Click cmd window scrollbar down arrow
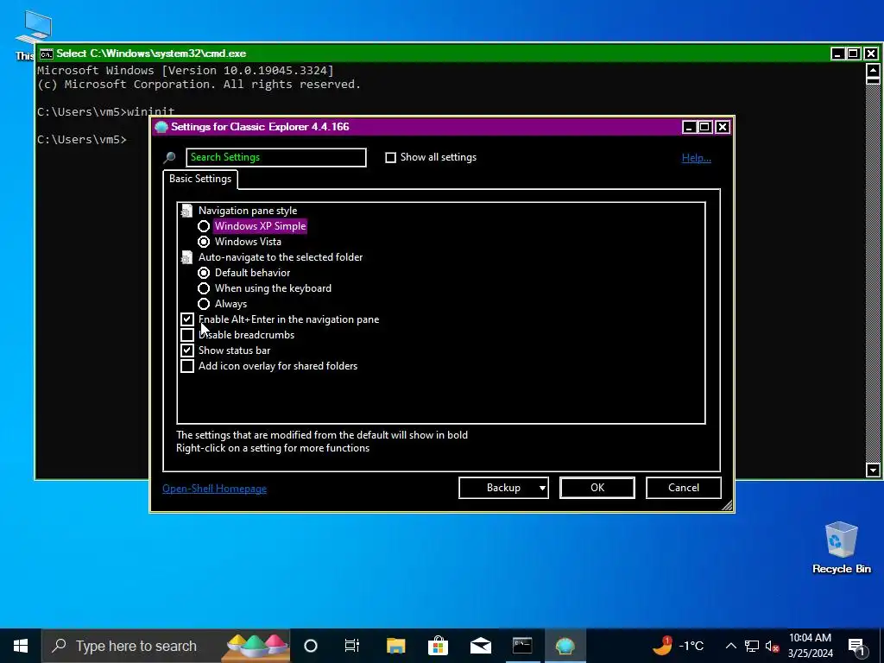The height and width of the screenshot is (663, 884). pyautogui.click(x=873, y=470)
